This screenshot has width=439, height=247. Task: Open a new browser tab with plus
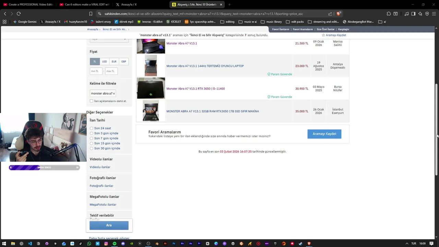(229, 4)
